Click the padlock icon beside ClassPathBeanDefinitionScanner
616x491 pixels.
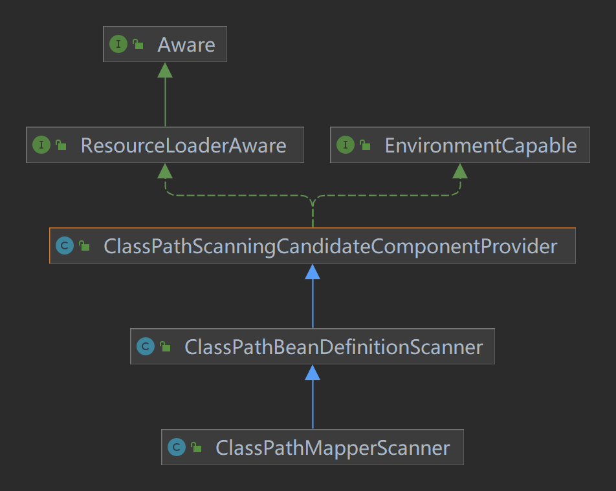click(x=165, y=346)
